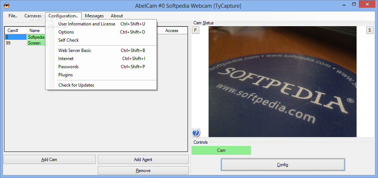The image size is (378, 178).
Task: Click the webcam preview image
Action: pyautogui.click(x=282, y=81)
